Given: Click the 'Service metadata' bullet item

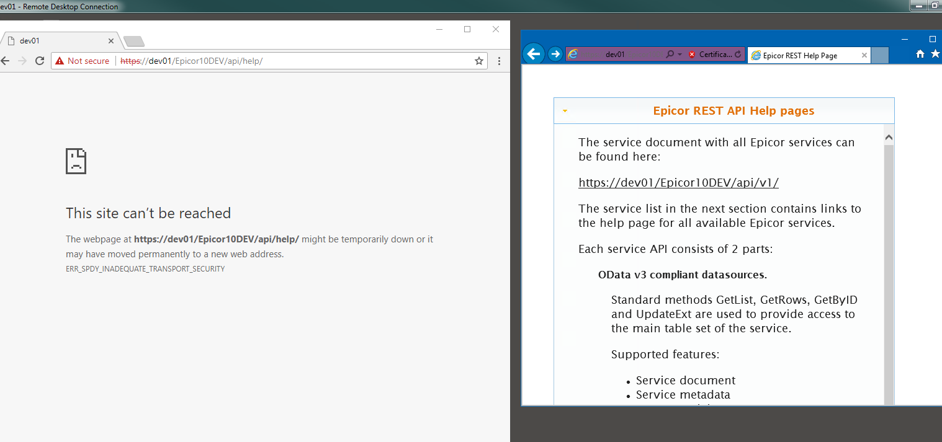Looking at the screenshot, I should [x=683, y=395].
